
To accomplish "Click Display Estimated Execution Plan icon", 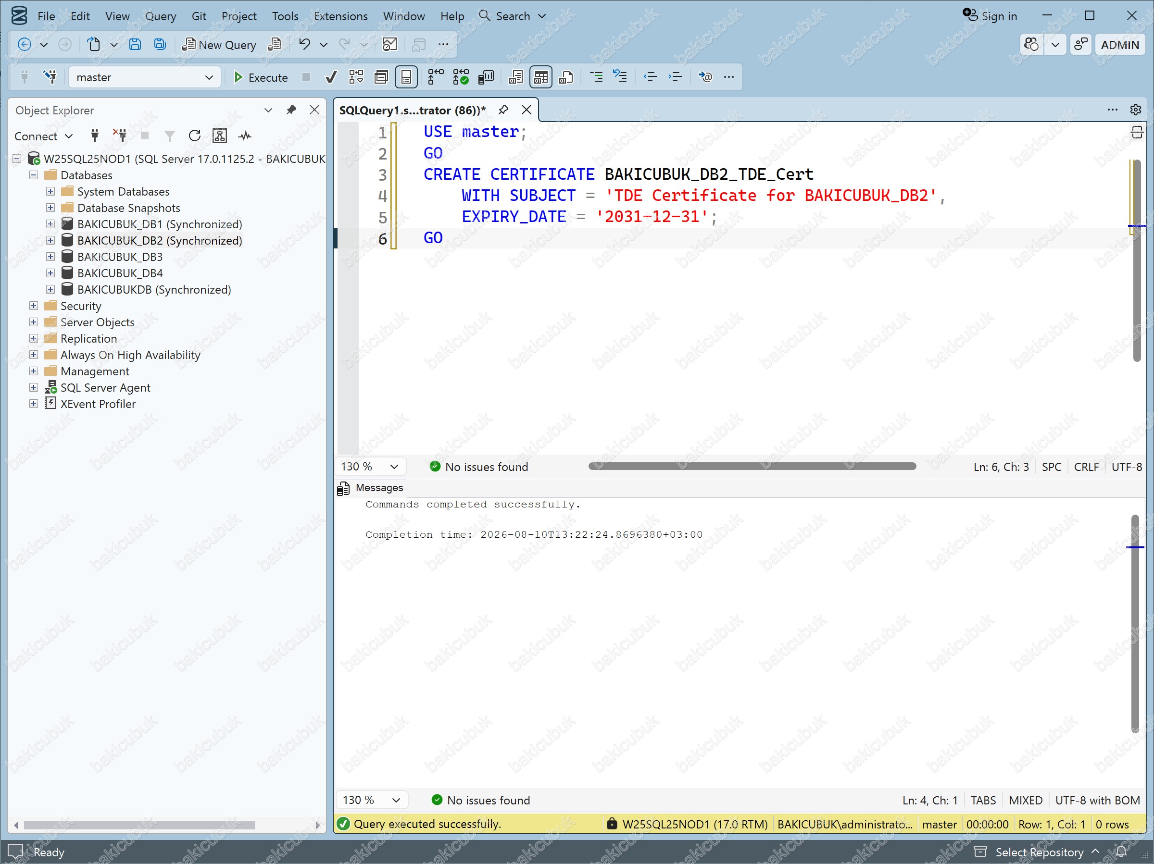I will point(356,77).
